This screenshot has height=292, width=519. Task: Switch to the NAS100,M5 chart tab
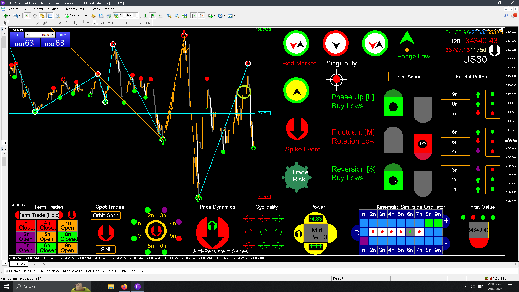pos(39,264)
